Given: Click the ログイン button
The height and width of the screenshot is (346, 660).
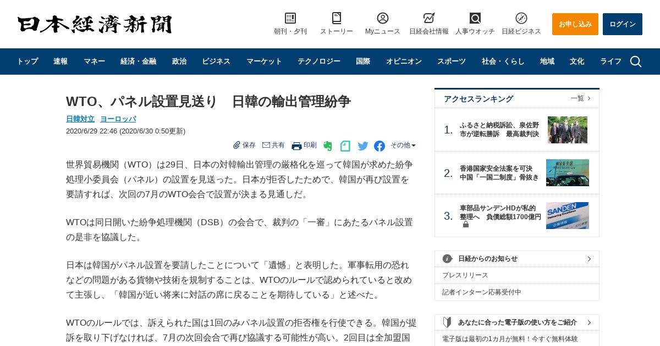Looking at the screenshot, I should (x=623, y=24).
